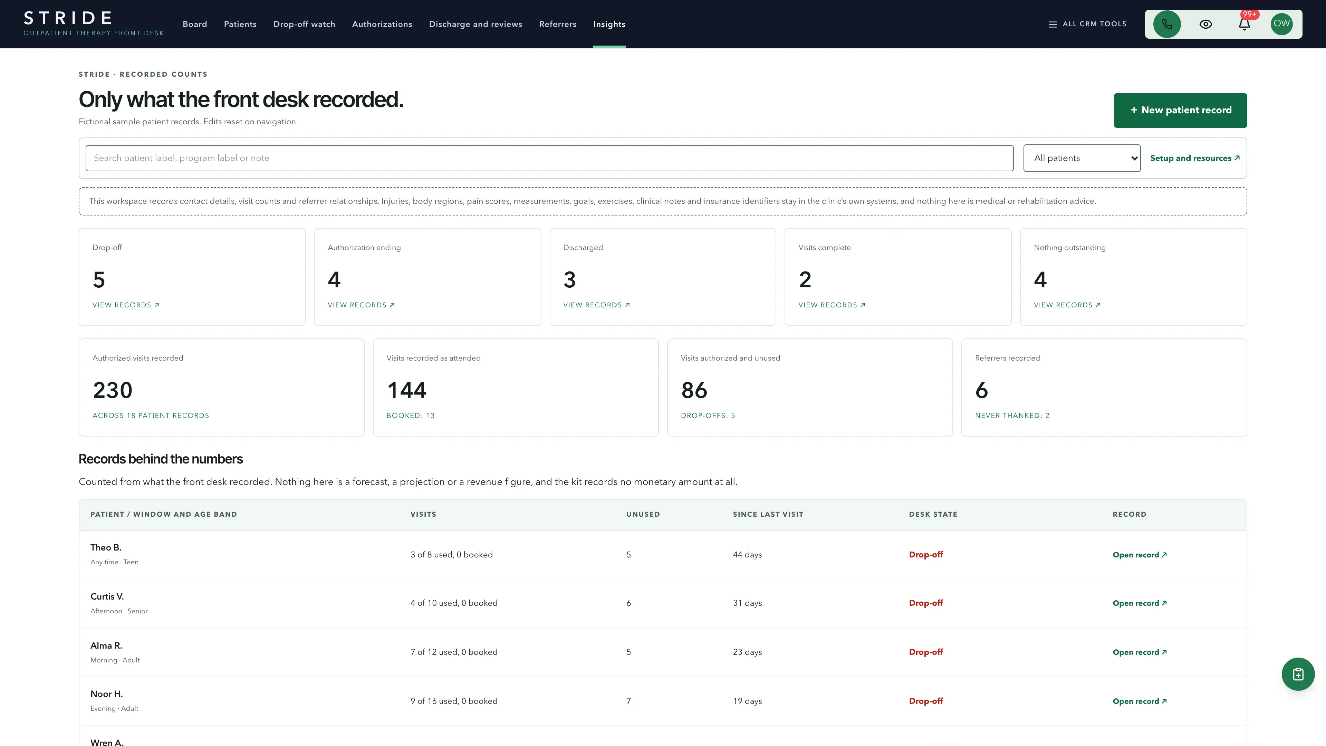Open record for Theo B.

pyautogui.click(x=1140, y=554)
